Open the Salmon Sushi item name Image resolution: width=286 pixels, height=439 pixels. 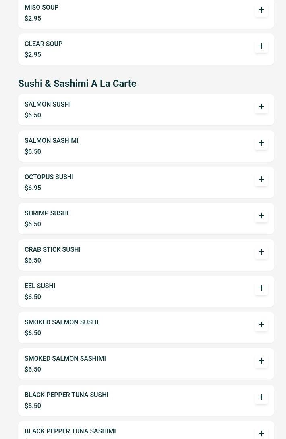[x=48, y=104]
